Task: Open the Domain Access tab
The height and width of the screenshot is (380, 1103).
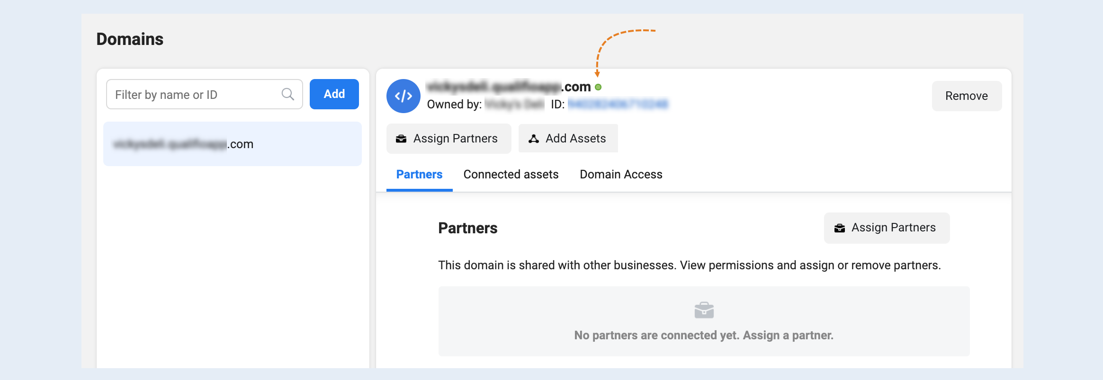Action: click(621, 175)
